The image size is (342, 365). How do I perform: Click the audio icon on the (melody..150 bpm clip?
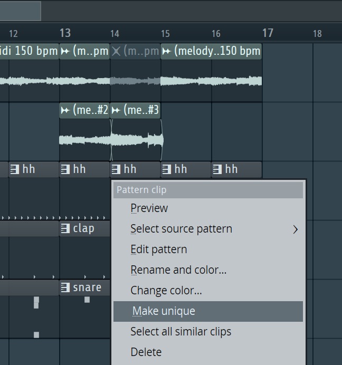pos(166,51)
